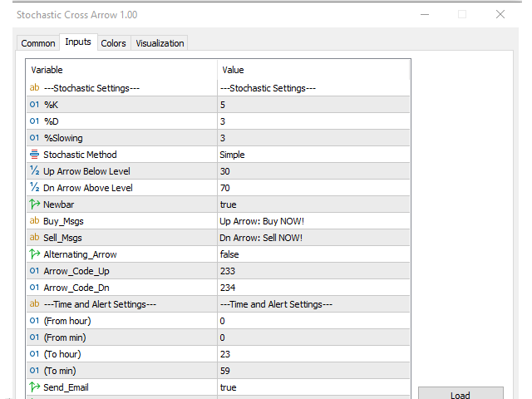Select the Newbar variable name
Viewport: 532px width, 399px height.
[x=59, y=204]
